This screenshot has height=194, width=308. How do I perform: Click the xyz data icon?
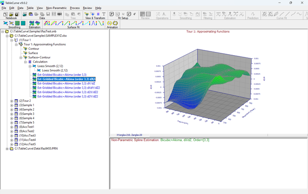[x=59, y=14]
